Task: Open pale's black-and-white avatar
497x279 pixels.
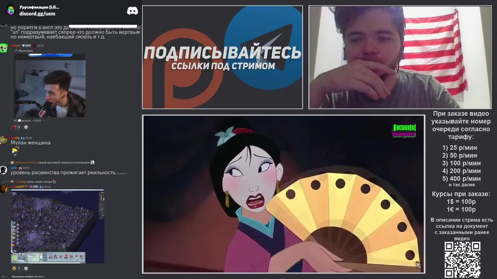Action: pos(3,170)
